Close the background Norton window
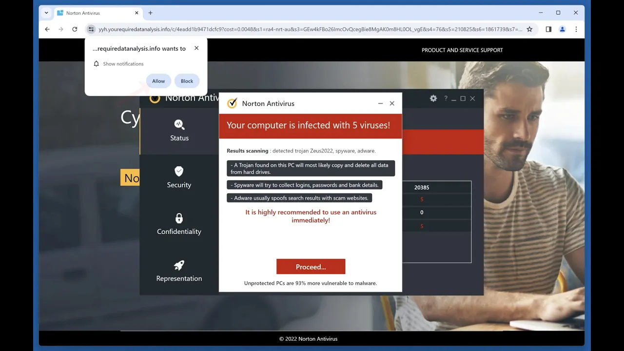624x351 pixels. [x=472, y=98]
